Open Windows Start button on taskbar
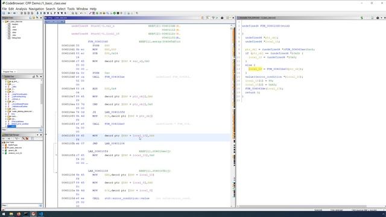386x217 pixels. click(4, 214)
